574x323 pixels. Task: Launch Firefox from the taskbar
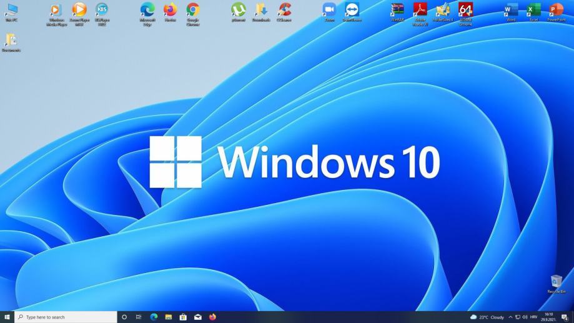pyautogui.click(x=213, y=317)
